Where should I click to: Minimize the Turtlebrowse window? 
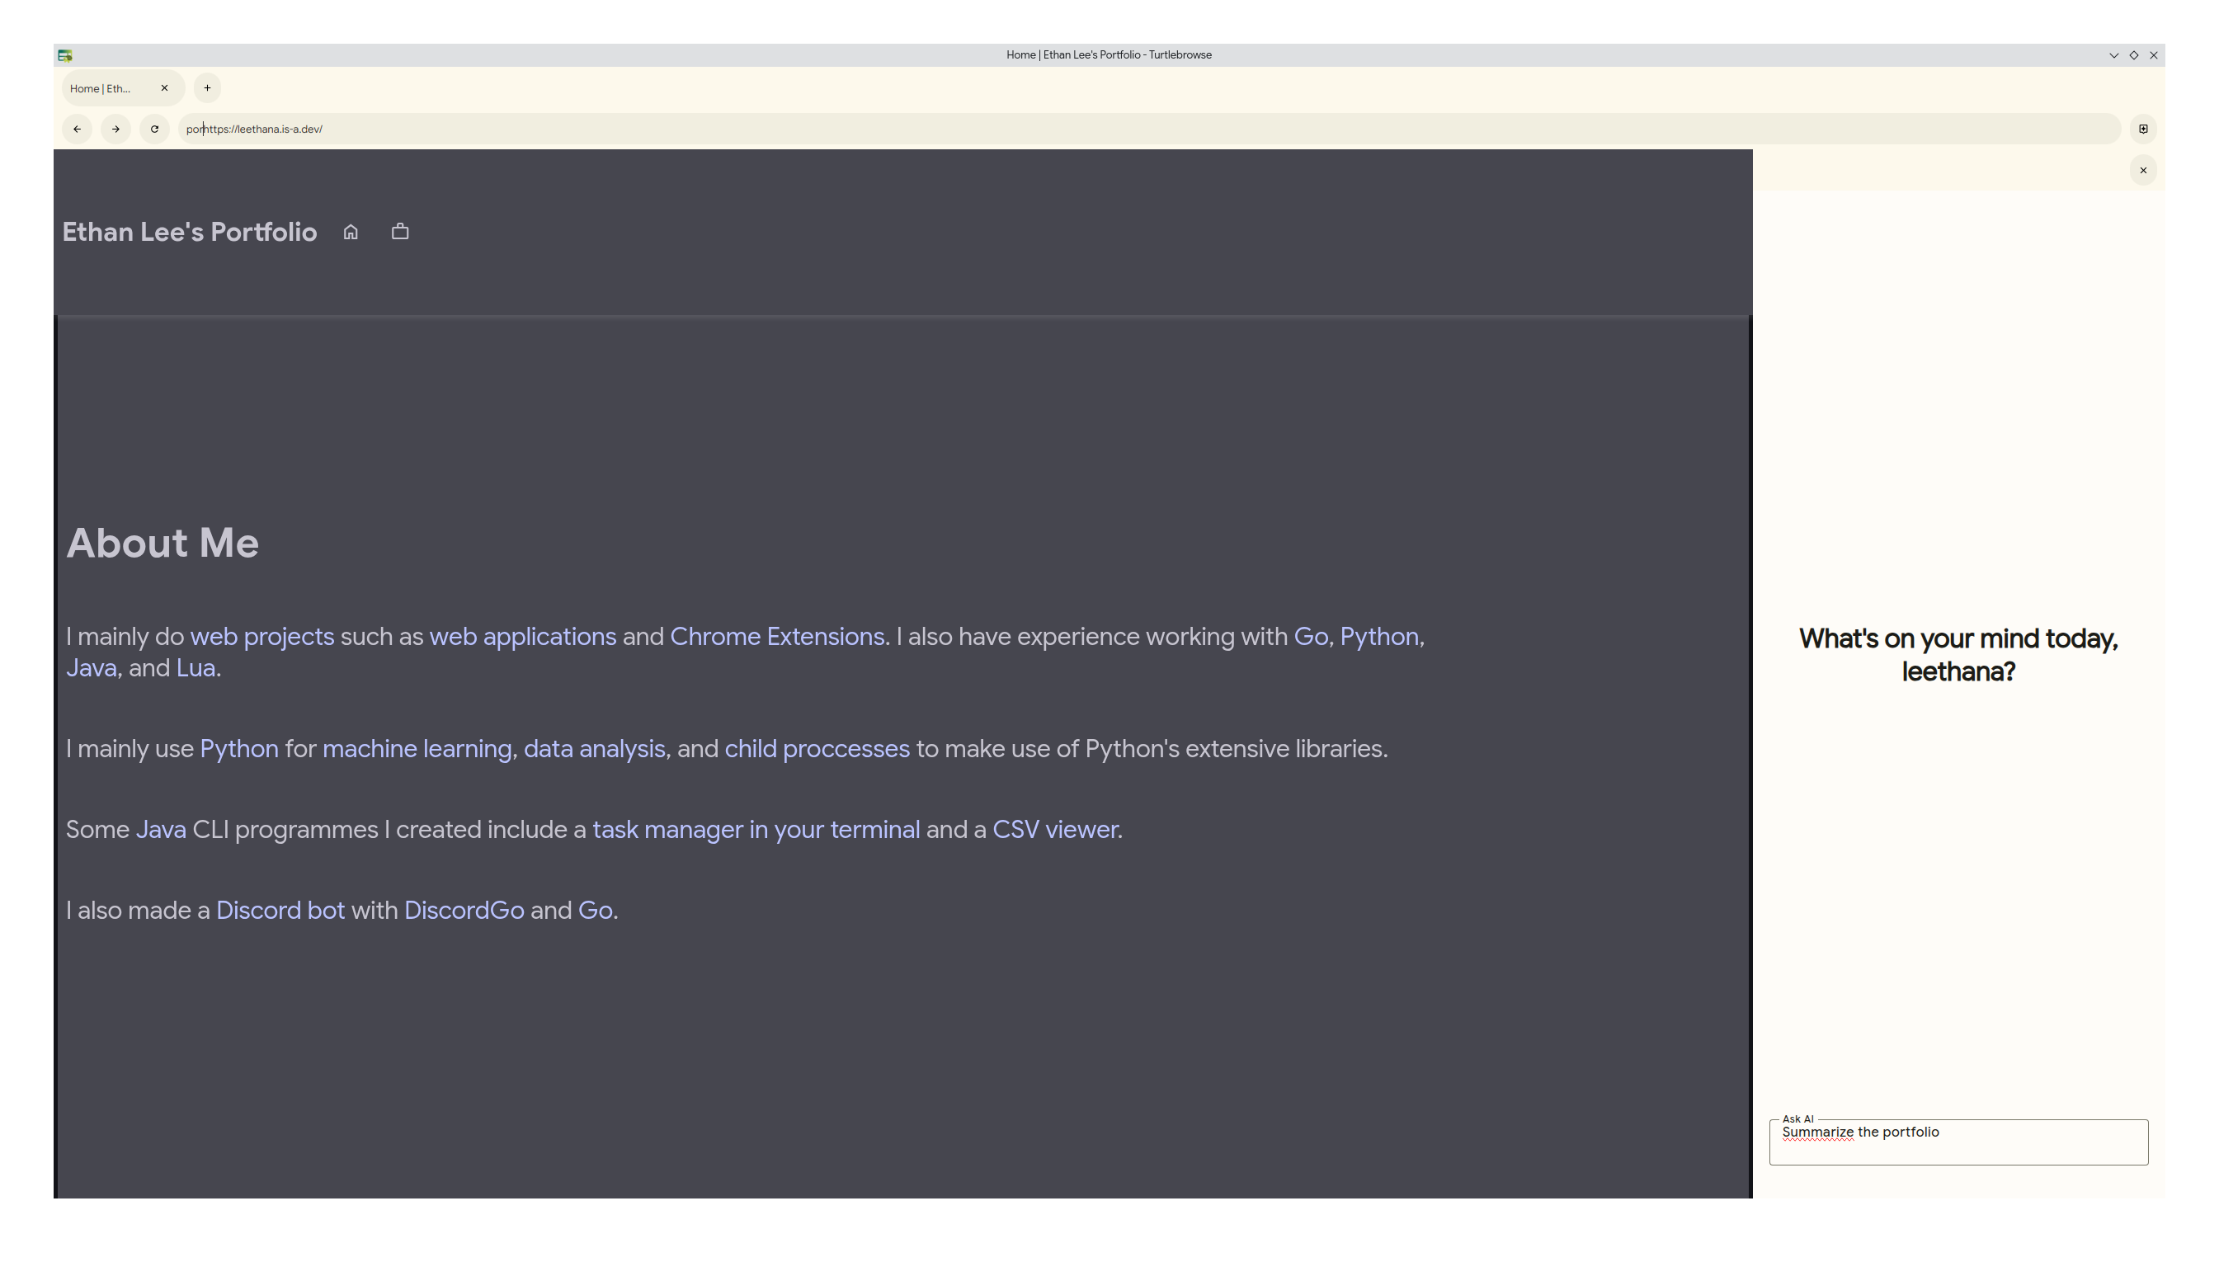click(2113, 55)
